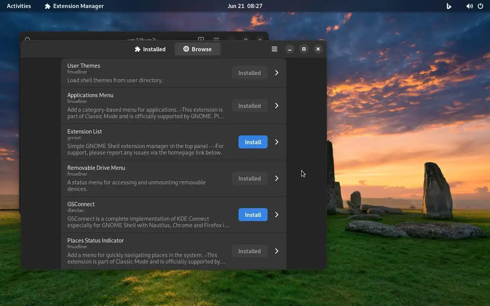Expand the Applications Menu row chevron
The width and height of the screenshot is (490, 306).
(277, 106)
